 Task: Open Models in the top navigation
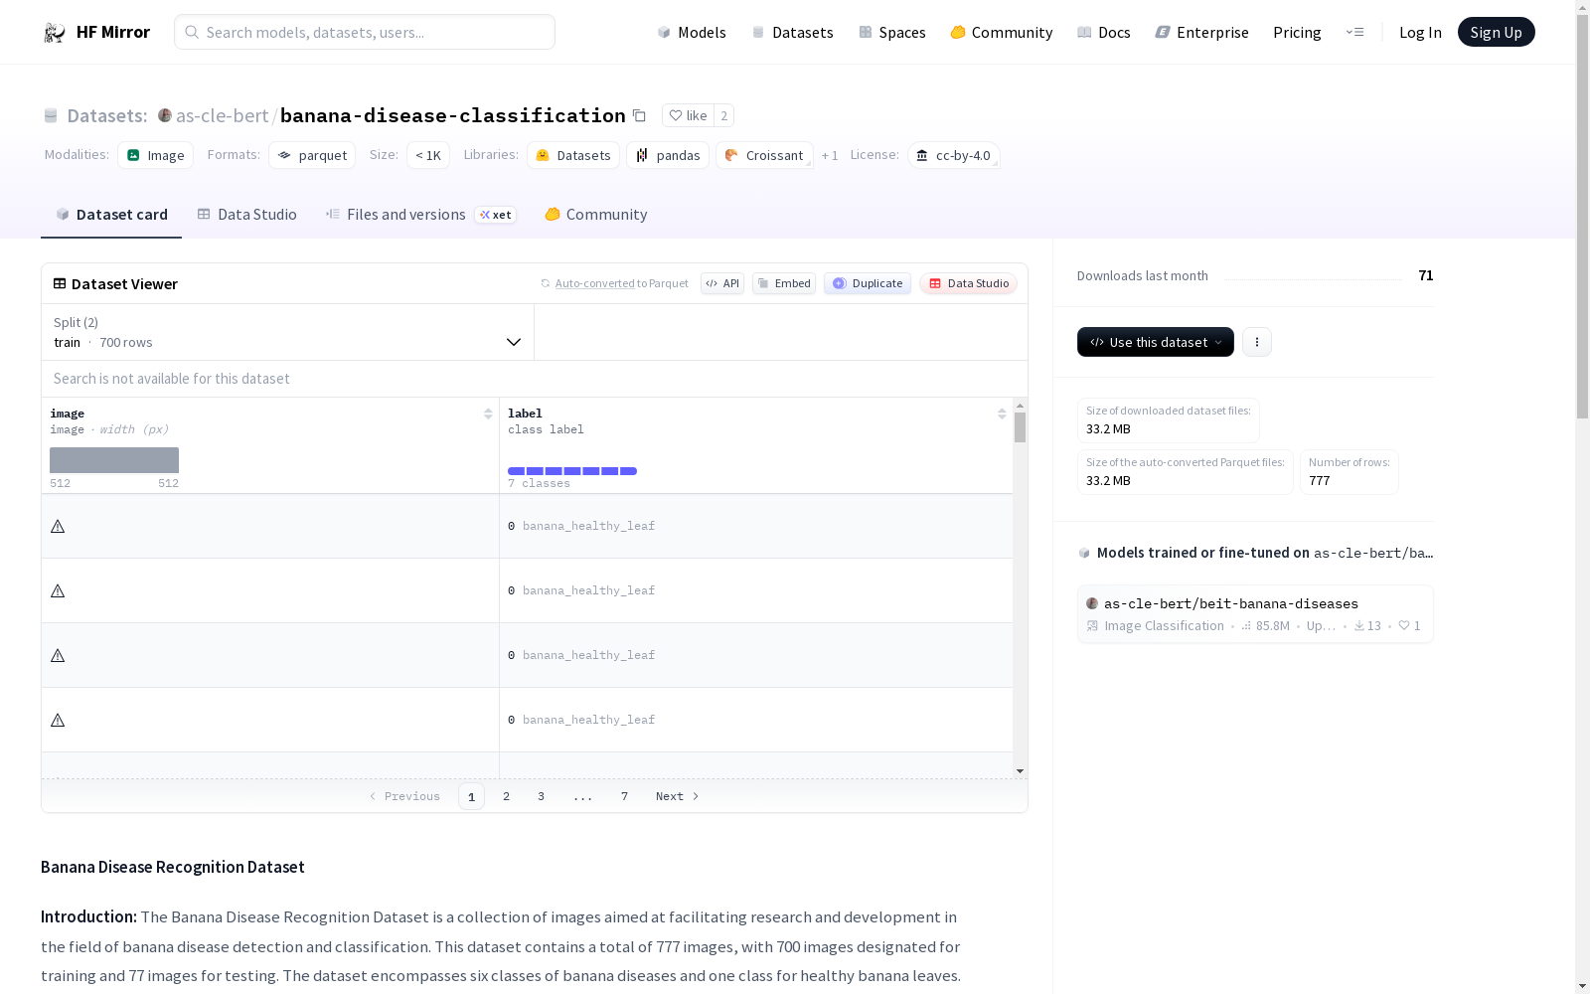[x=692, y=32]
